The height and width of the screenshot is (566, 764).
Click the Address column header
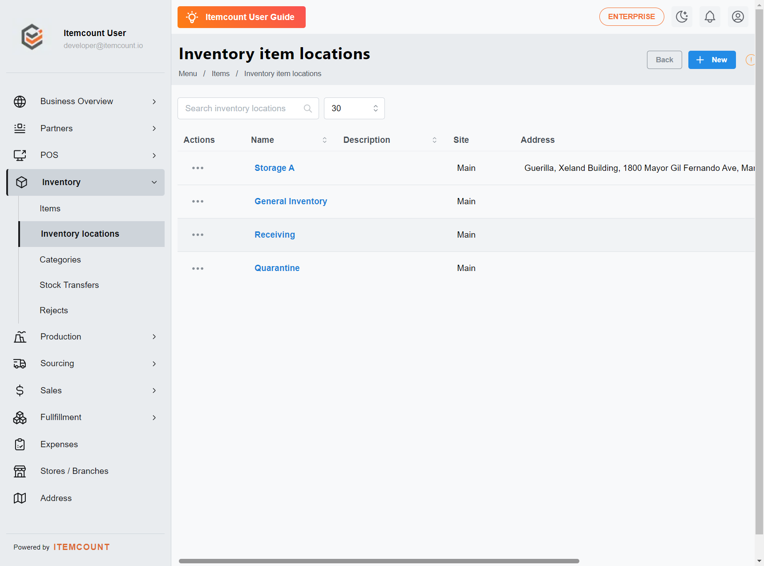[538, 140]
